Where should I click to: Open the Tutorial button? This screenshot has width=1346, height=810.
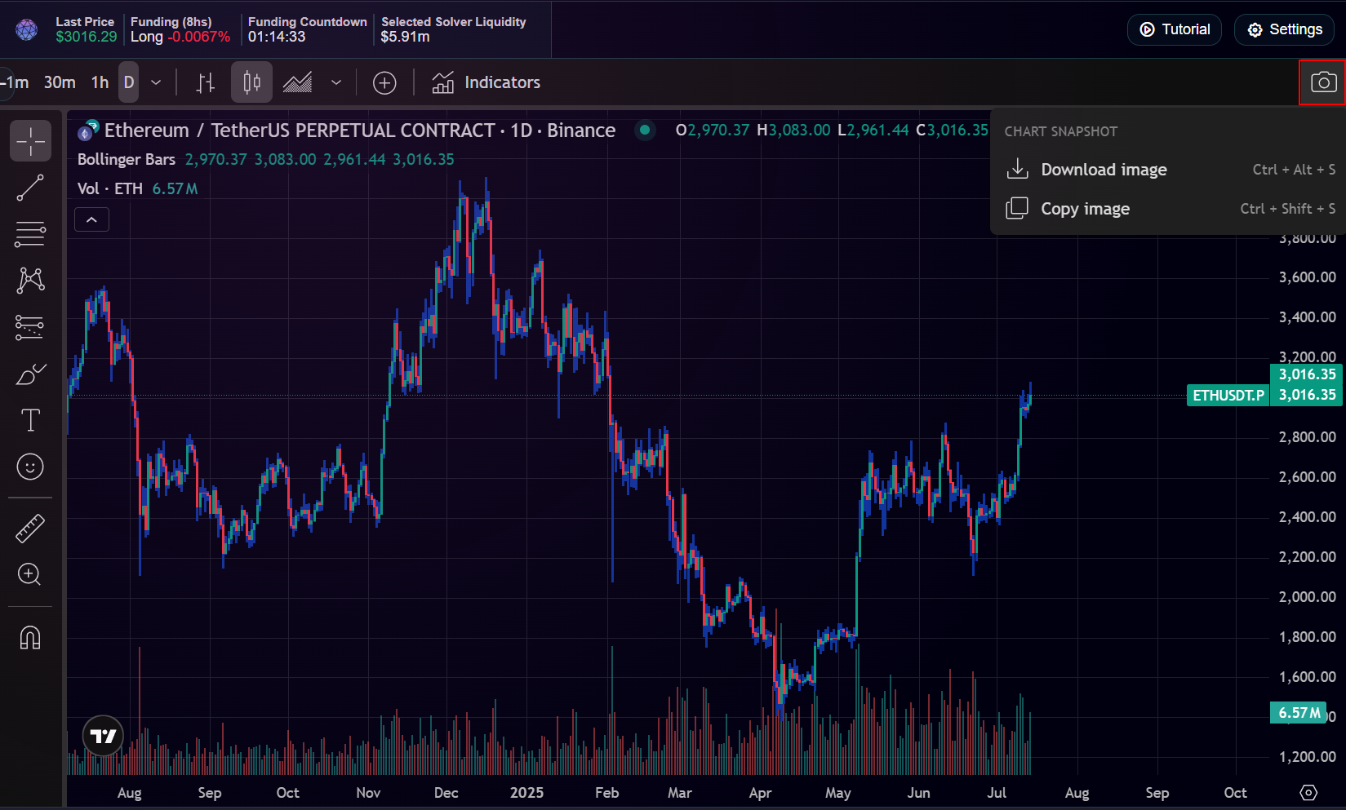pos(1174,29)
